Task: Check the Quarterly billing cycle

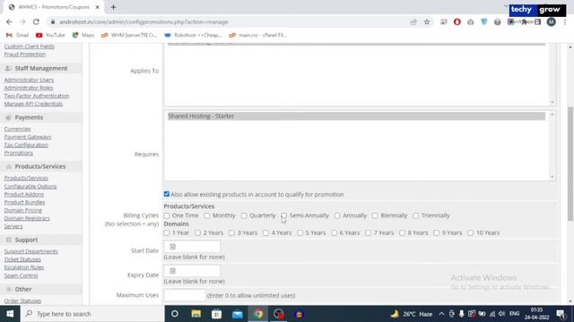Action: 244,216
